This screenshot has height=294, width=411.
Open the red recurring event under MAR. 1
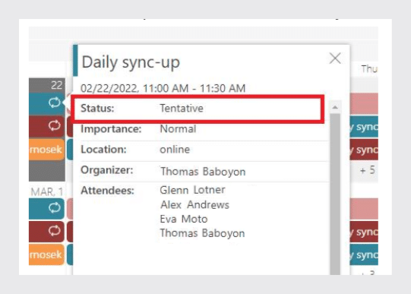[46, 232]
